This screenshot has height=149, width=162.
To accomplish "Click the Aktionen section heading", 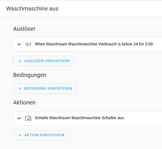I will click(24, 102).
